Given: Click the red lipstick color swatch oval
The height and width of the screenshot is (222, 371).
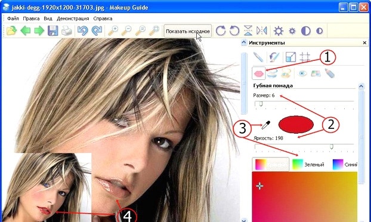Looking at the screenshot, I should tap(296, 124).
